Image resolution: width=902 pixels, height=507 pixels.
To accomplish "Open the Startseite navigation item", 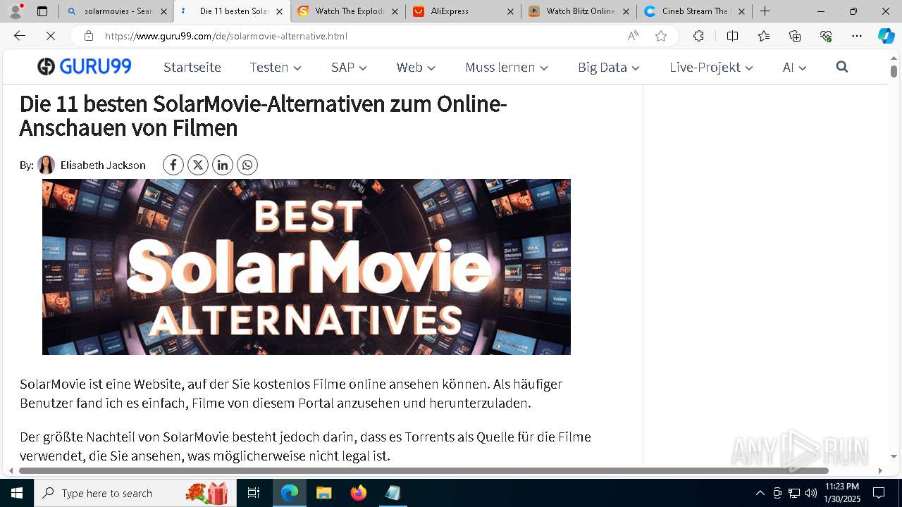I will coord(192,67).
